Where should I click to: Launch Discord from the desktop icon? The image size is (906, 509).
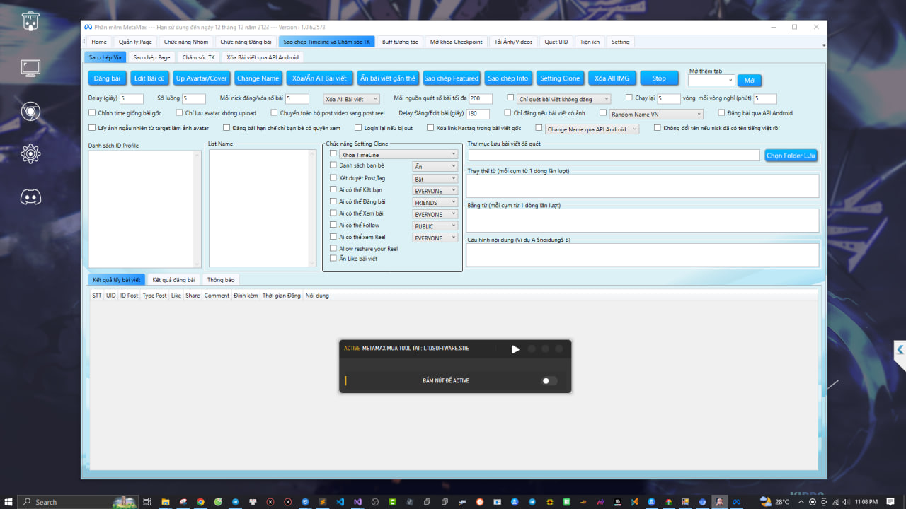coord(30,197)
